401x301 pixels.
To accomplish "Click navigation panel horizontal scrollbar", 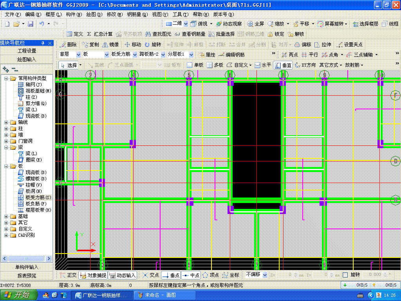I will (x=27, y=259).
